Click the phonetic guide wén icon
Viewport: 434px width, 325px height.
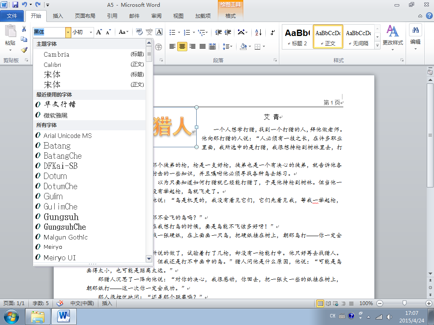(x=149, y=32)
